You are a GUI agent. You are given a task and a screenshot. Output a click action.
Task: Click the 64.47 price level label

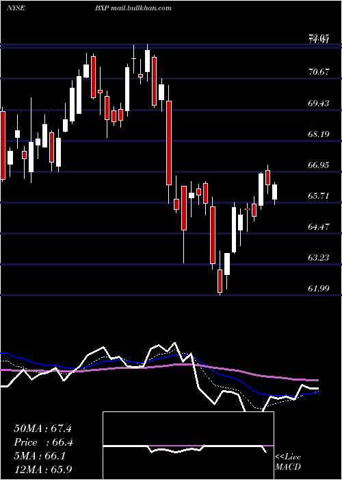pos(319,227)
